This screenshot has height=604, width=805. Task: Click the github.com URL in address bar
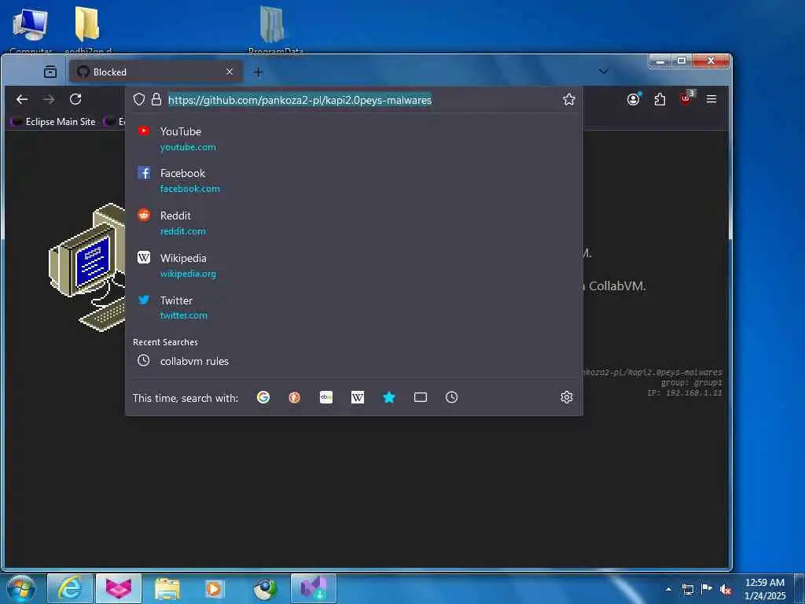(300, 100)
